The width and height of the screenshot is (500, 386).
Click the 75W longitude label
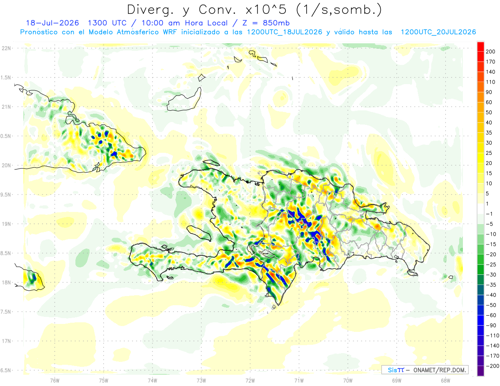[x=103, y=380]
